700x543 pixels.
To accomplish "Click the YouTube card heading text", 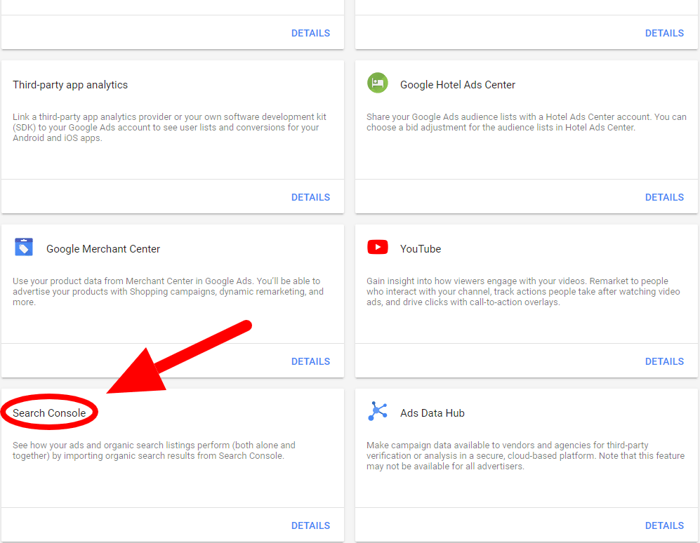I will coord(421,248).
